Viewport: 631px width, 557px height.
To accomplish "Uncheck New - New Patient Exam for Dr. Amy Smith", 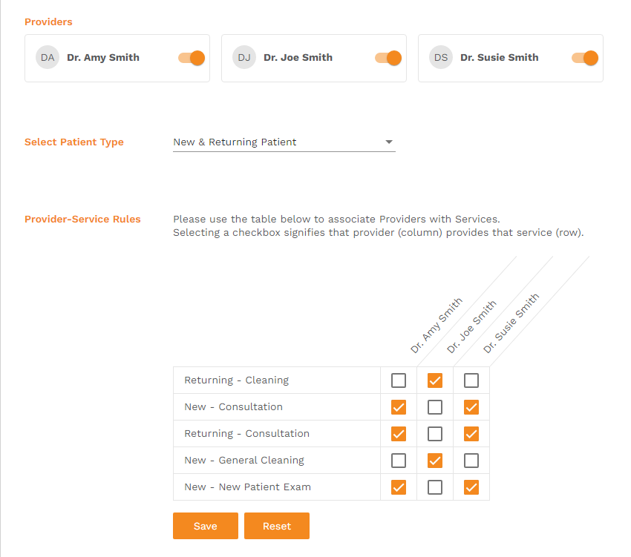I will (399, 487).
